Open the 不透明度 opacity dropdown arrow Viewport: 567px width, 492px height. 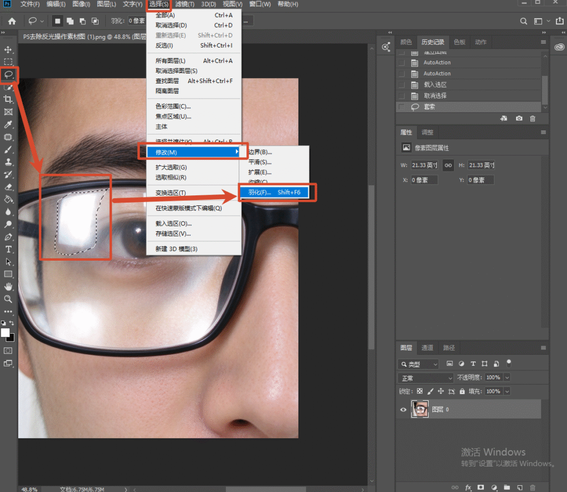click(507, 378)
